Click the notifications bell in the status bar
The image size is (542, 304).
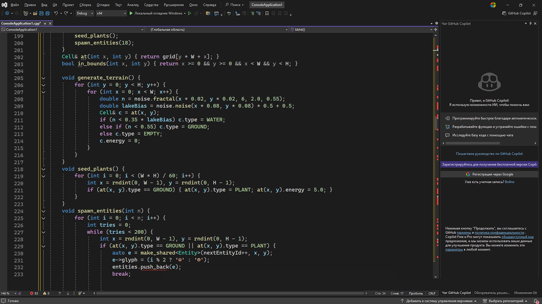pyautogui.click(x=536, y=301)
